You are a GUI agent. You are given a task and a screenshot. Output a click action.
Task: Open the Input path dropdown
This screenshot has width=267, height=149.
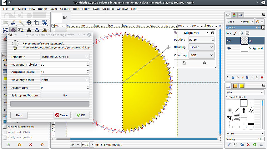point(65,57)
